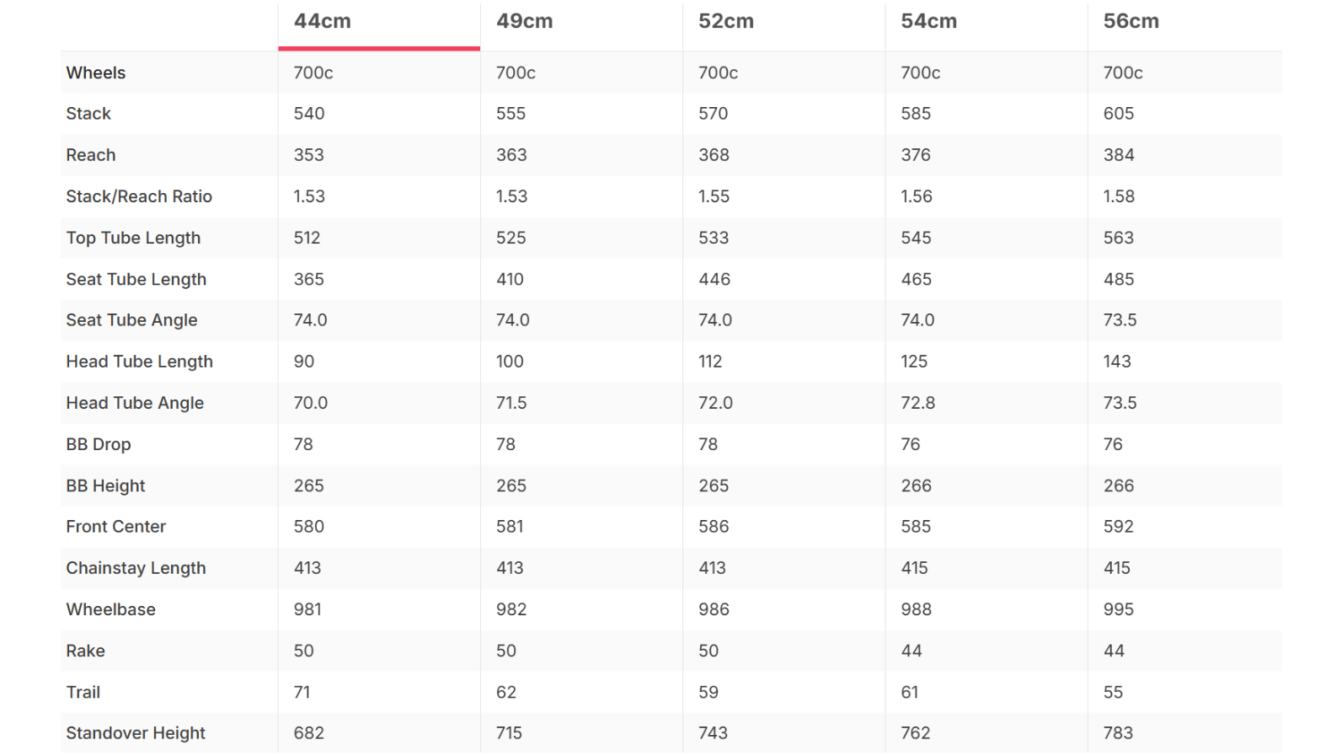
Task: Select the 56cm size column header
Action: pyautogui.click(x=1131, y=21)
